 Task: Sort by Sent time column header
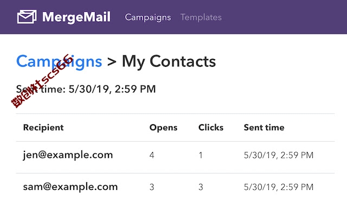click(x=264, y=127)
